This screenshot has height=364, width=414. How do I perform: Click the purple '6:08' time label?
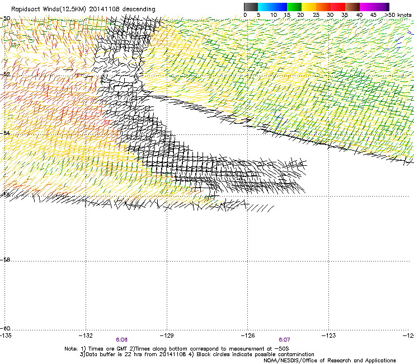pos(121,340)
